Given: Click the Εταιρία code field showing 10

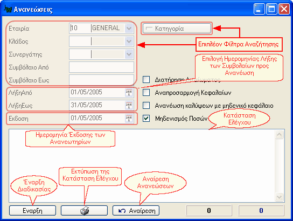Looking at the screenshot, I should (x=80, y=29).
